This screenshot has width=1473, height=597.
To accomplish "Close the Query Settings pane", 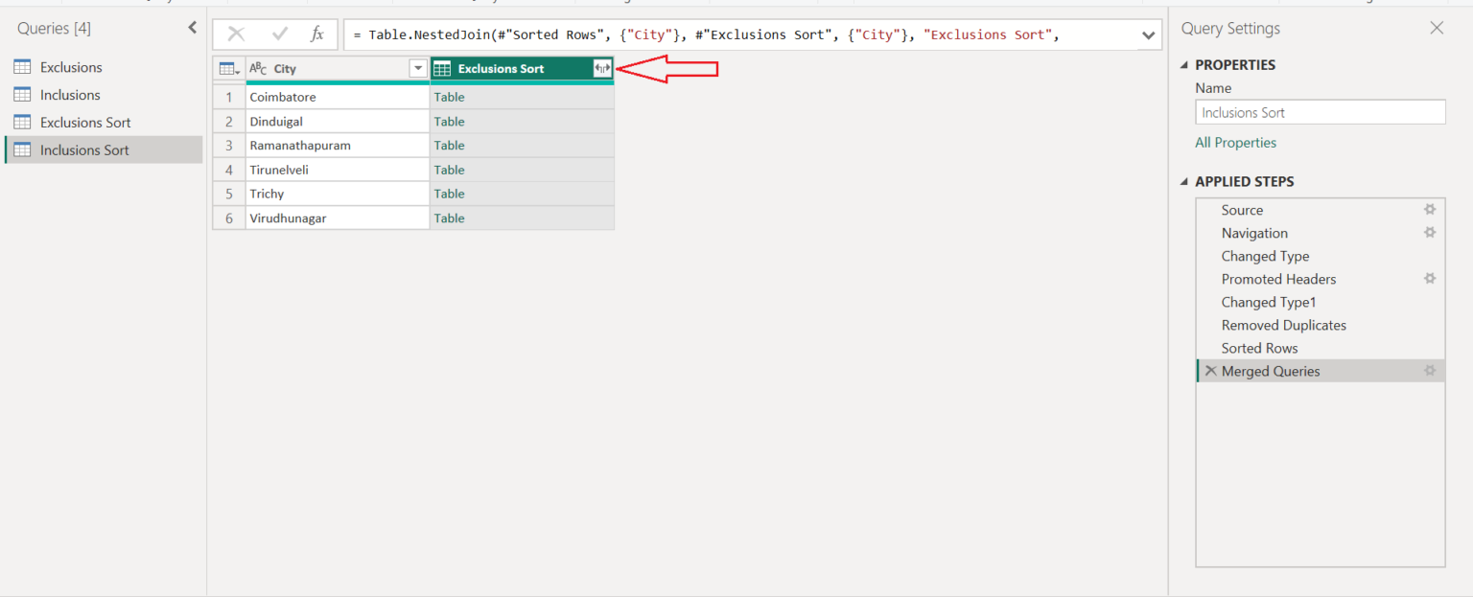I will click(x=1437, y=28).
